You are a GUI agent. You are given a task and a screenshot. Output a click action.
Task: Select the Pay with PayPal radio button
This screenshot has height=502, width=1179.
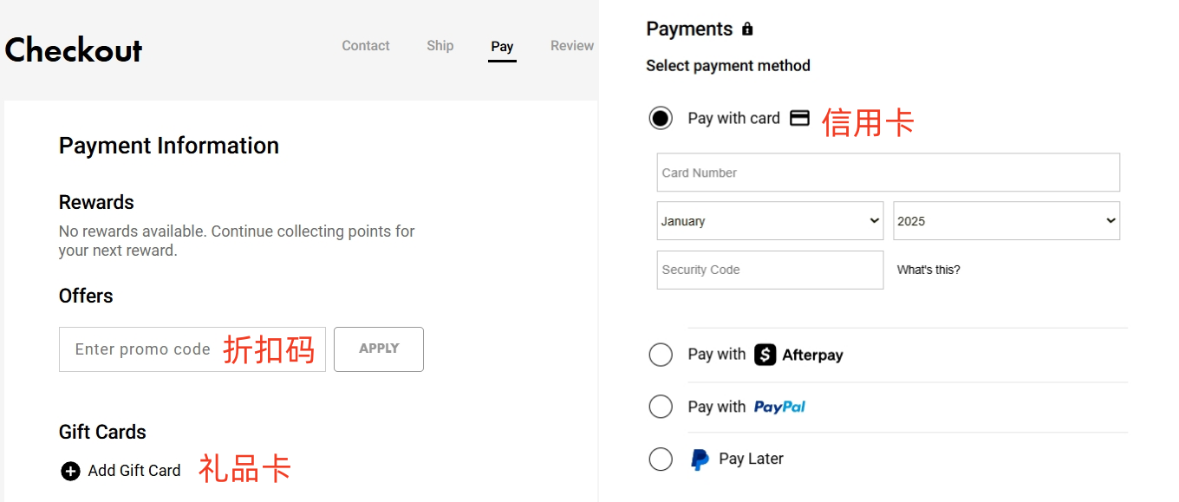coord(661,407)
